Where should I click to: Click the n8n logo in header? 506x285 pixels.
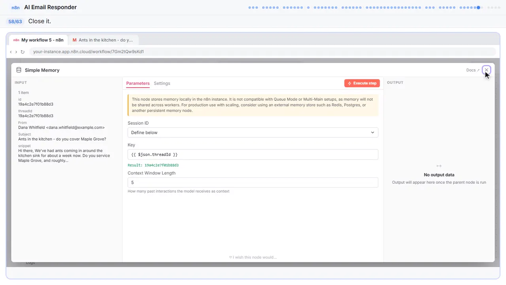(x=16, y=8)
